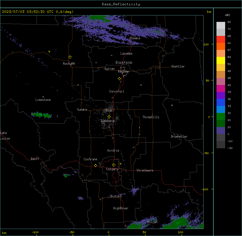Click the yellow marker above the Calgary label
This screenshot has width=242, height=236.
pyautogui.click(x=114, y=165)
